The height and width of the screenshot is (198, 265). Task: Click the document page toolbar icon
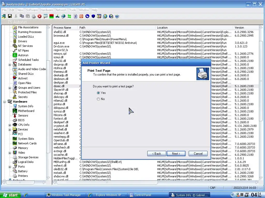pos(75,16)
